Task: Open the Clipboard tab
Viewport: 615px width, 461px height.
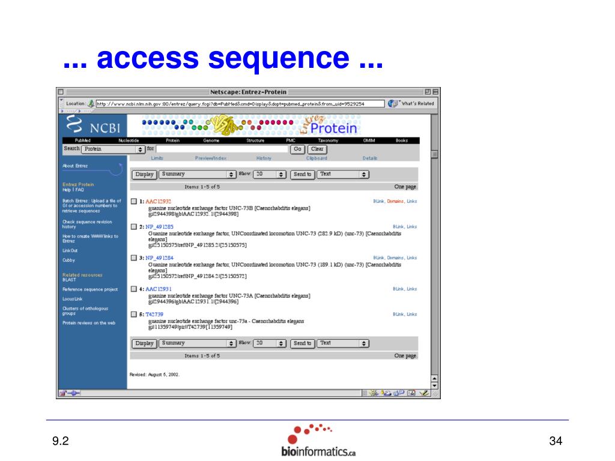Action: (x=317, y=158)
